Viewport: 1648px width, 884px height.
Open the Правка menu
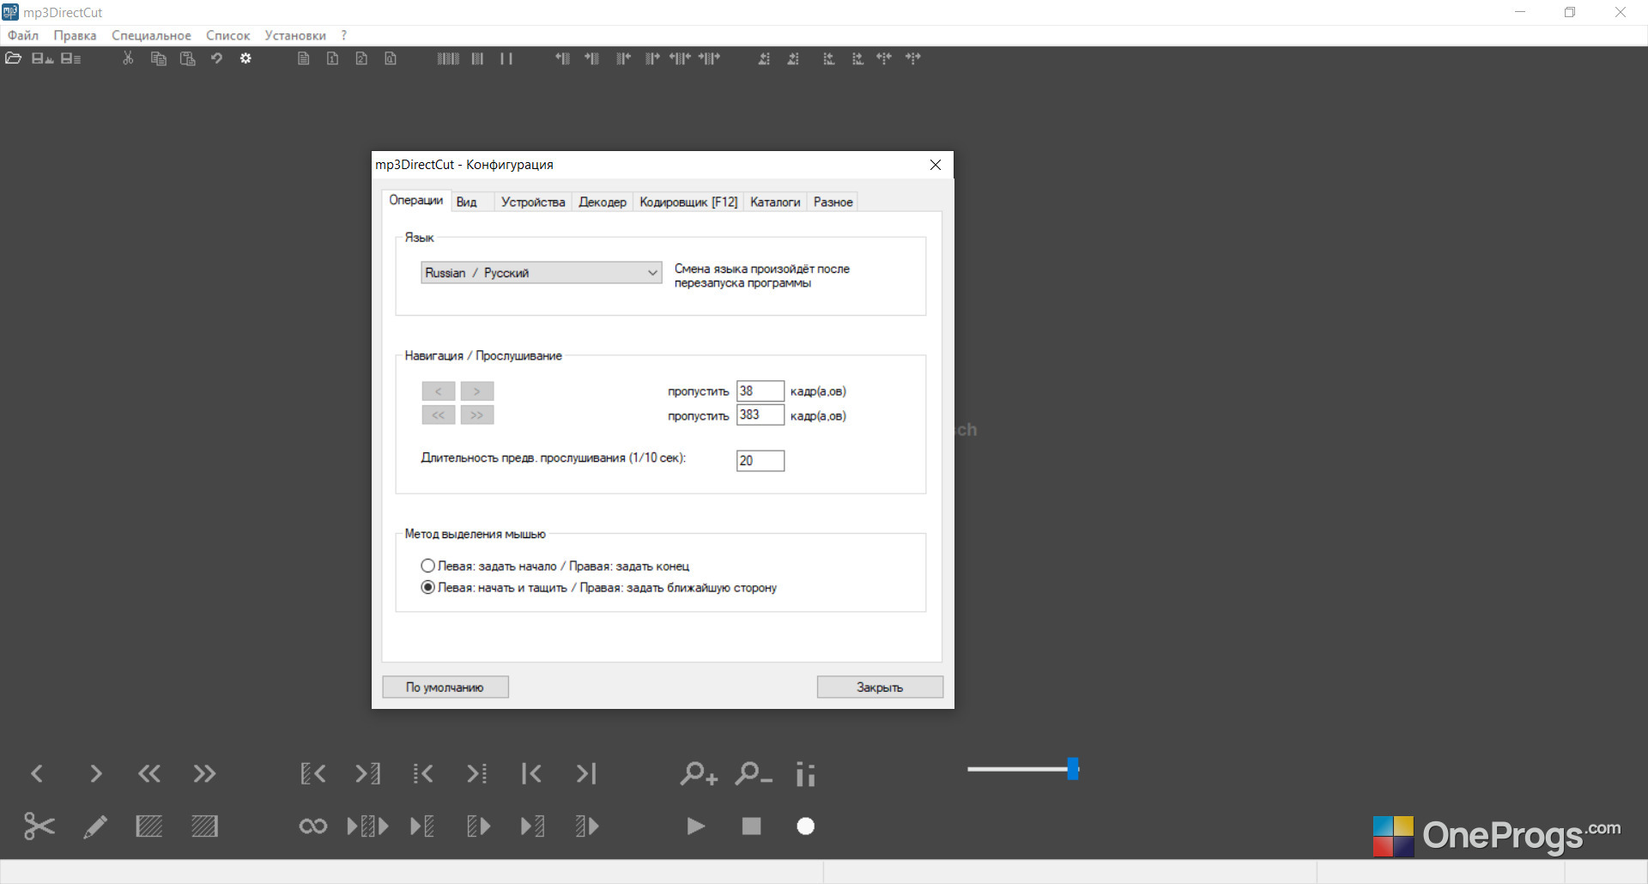[75, 35]
